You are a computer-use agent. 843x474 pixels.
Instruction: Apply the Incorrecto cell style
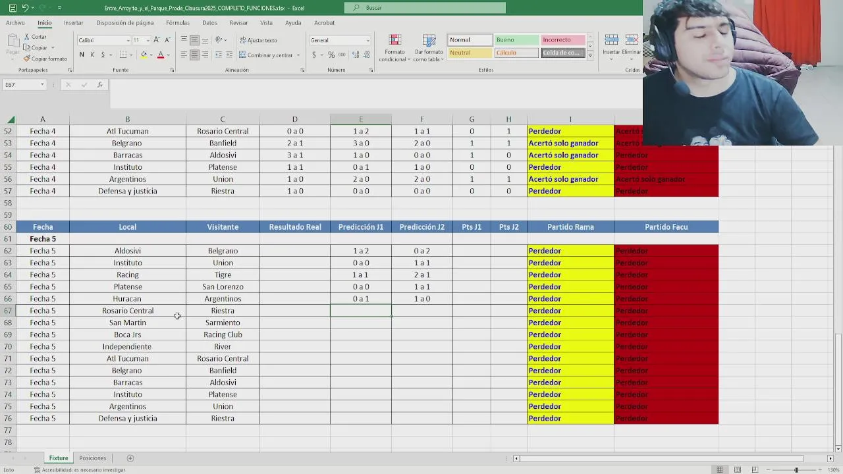click(x=563, y=40)
